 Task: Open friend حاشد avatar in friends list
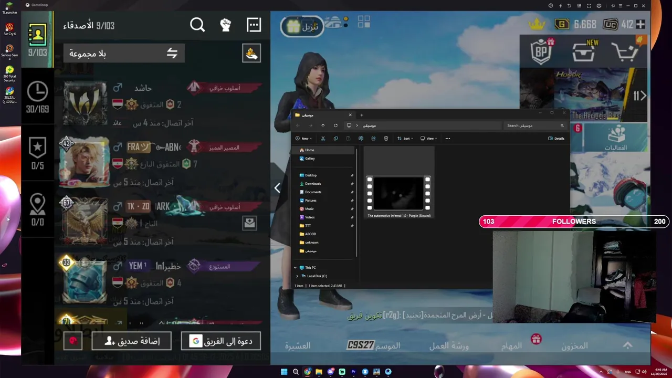(x=85, y=102)
